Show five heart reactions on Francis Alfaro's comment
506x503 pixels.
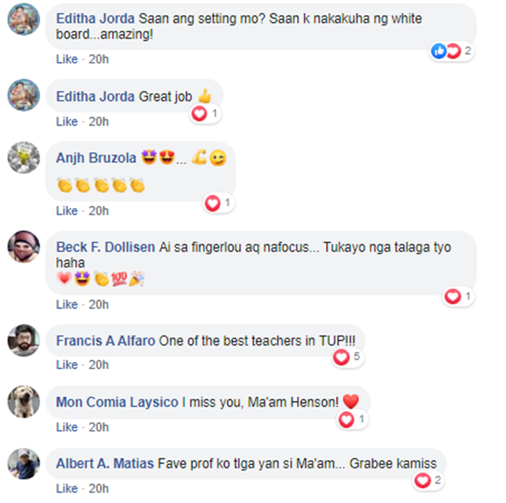(347, 356)
